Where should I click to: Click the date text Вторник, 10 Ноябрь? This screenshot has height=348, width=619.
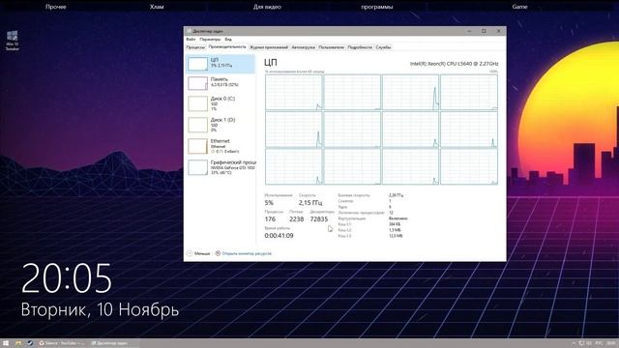pyautogui.click(x=100, y=309)
